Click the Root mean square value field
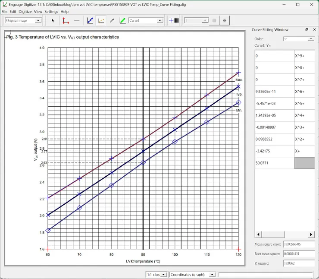319x279 pixels. tap(298, 254)
